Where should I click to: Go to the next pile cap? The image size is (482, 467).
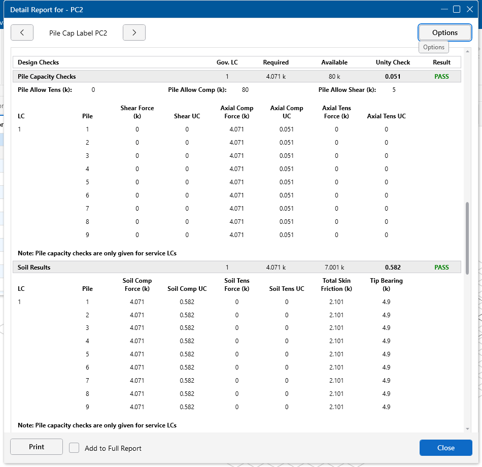coord(134,32)
